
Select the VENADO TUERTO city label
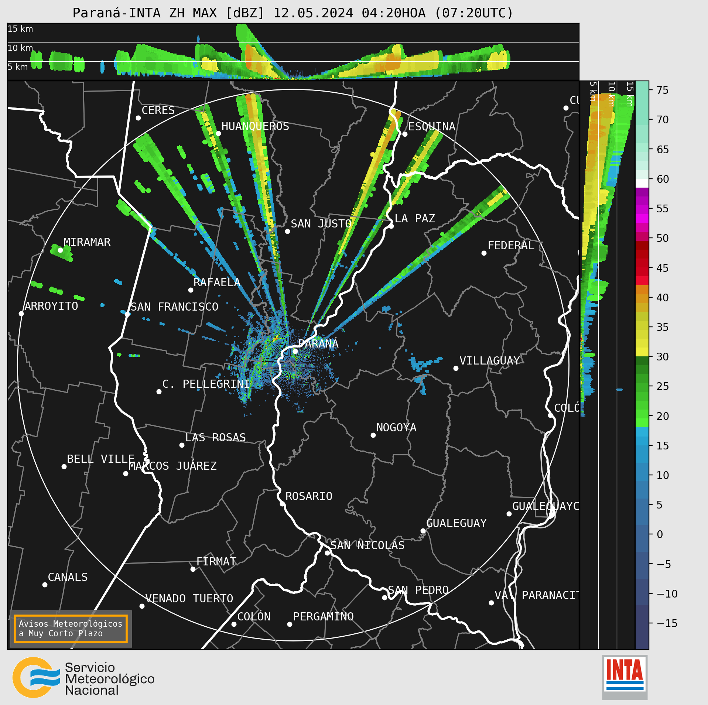coord(189,598)
